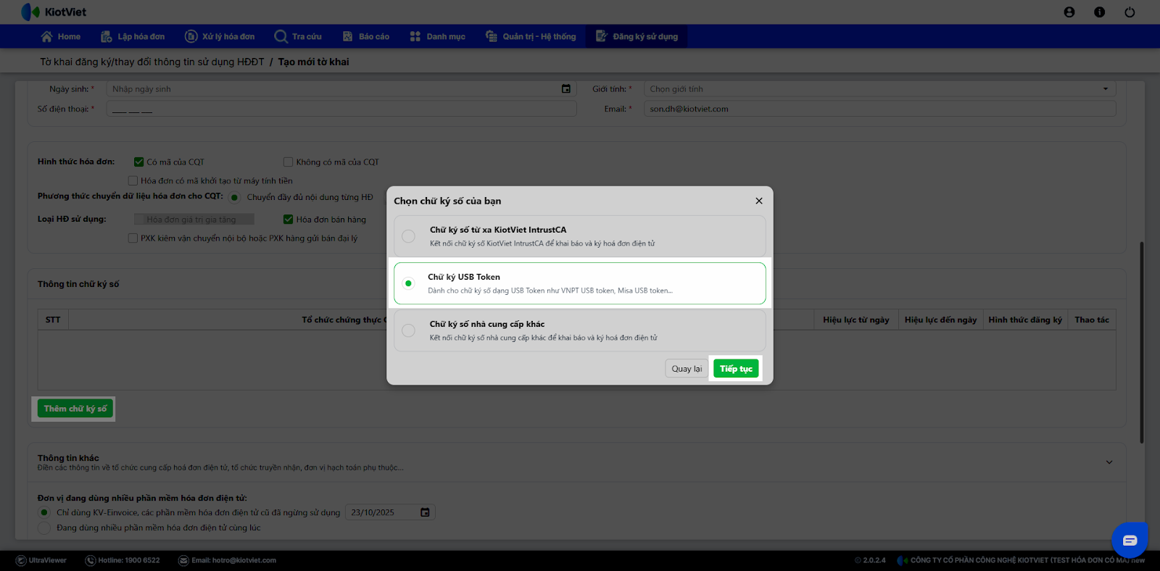Open the Đăng ký sử dụng menu
This screenshot has width=1160, height=571.
point(637,36)
